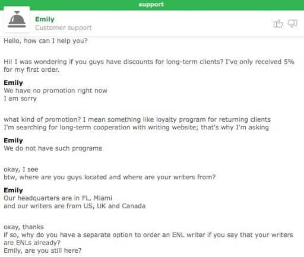Click the message asking about long-term client discounts
Viewport: 304px width, 257px height.
tap(149, 66)
